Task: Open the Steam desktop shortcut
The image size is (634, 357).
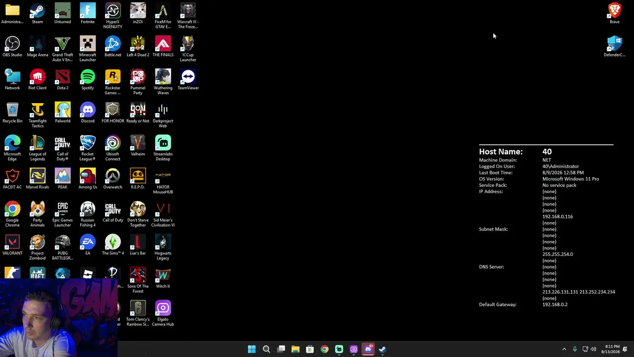Action: (x=37, y=13)
